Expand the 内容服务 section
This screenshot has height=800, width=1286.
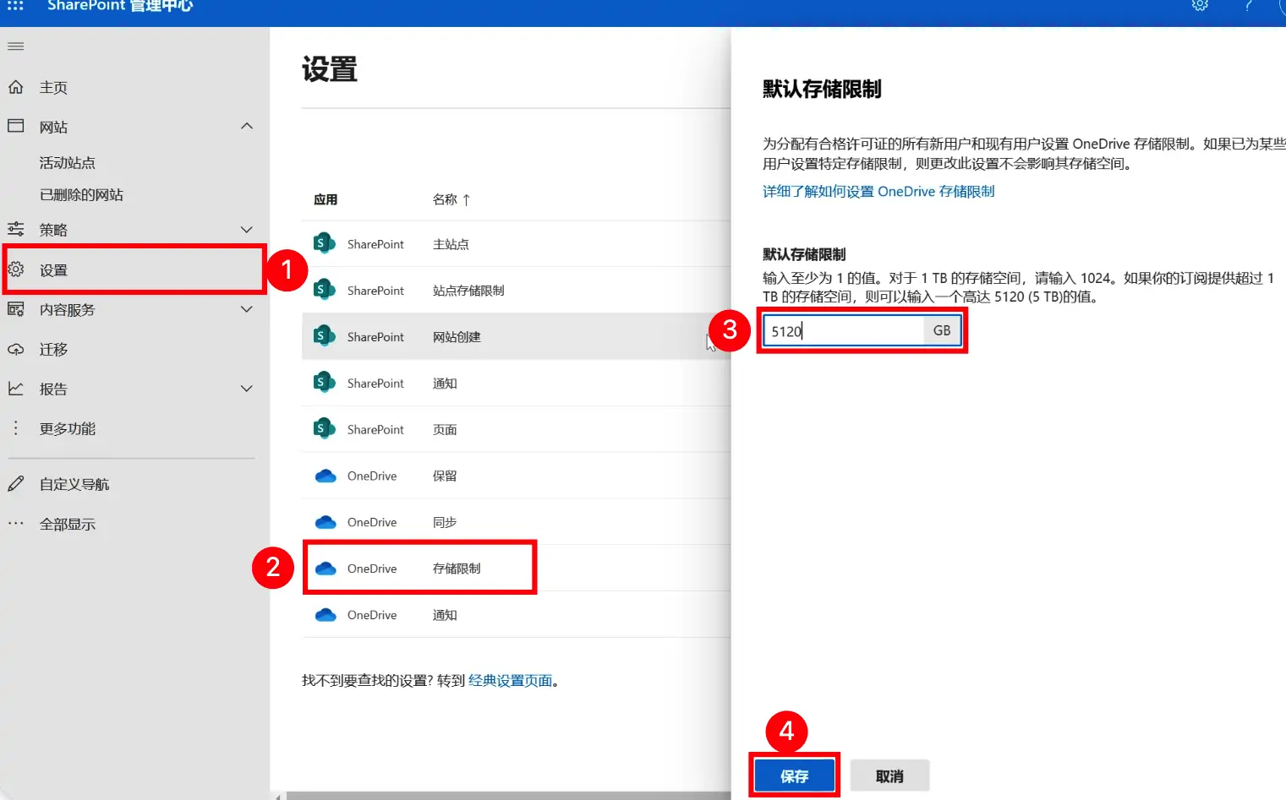point(246,309)
